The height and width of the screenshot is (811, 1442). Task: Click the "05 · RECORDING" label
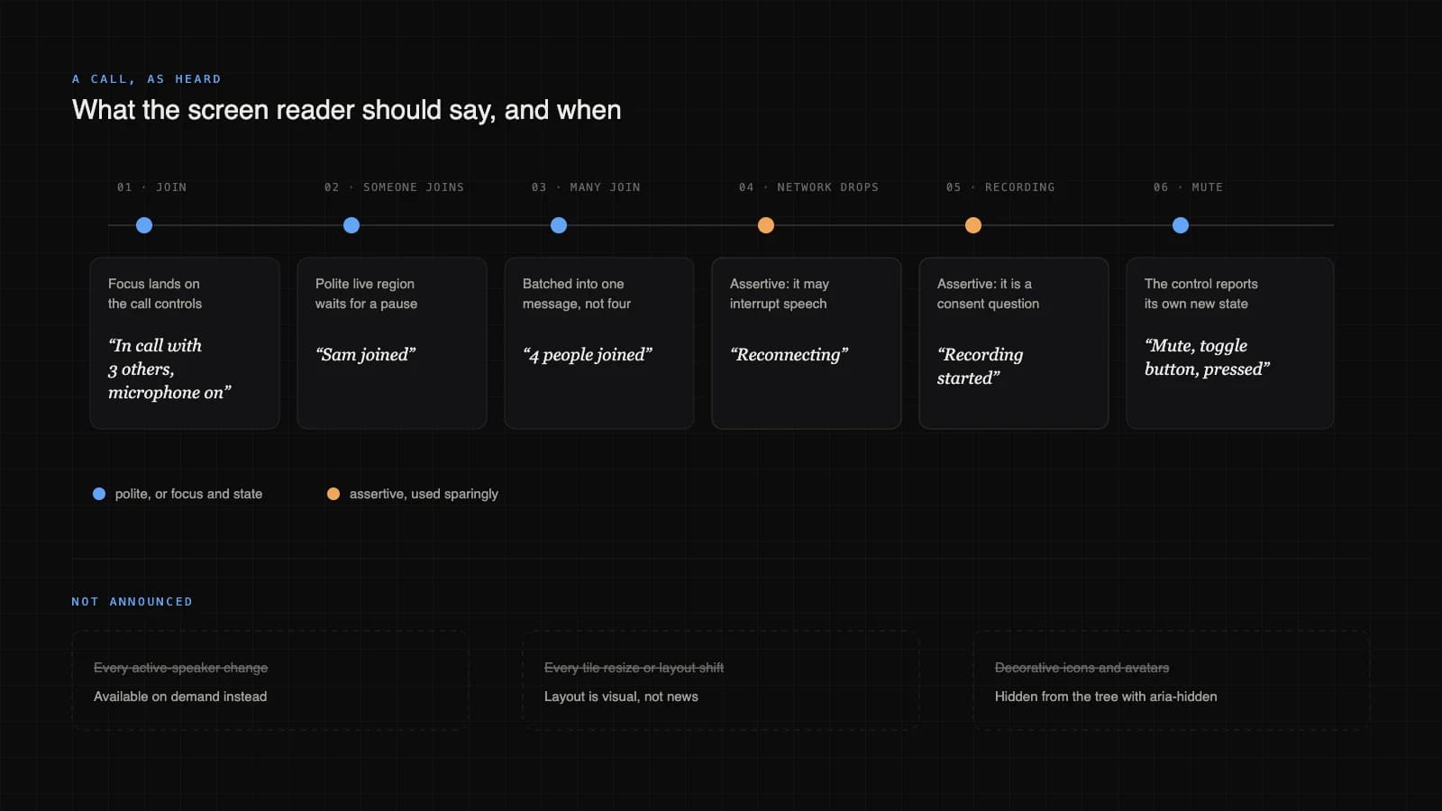coord(1000,187)
